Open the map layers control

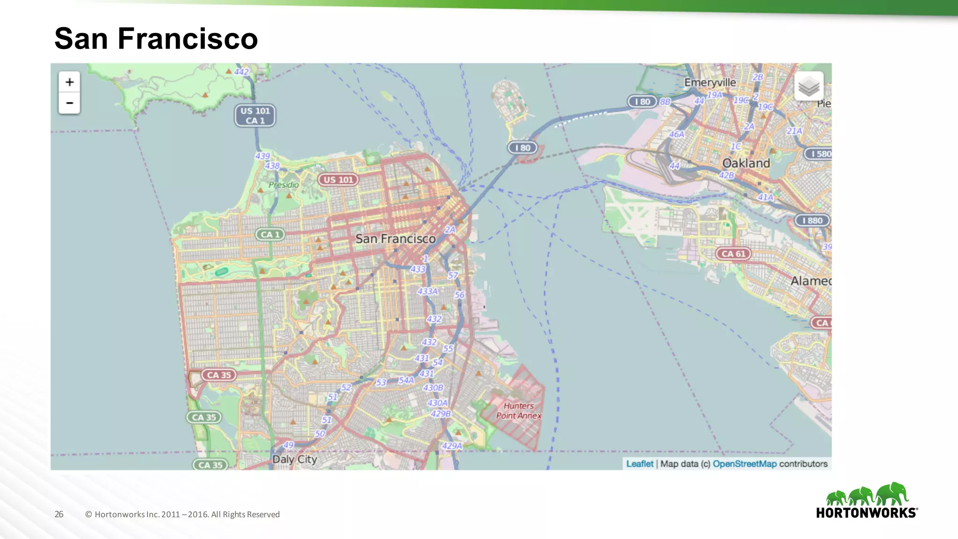(808, 86)
